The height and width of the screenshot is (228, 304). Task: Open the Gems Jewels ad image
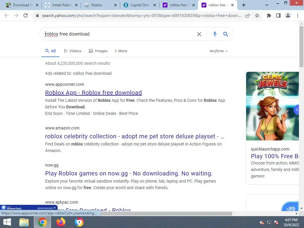[x=273, y=106]
